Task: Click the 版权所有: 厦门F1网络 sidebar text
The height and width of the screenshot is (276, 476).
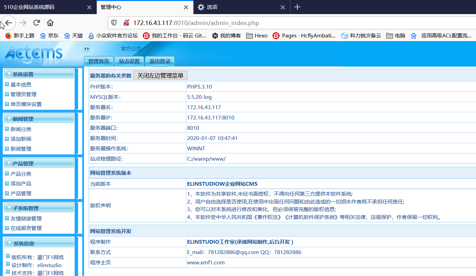Action: tap(38, 257)
